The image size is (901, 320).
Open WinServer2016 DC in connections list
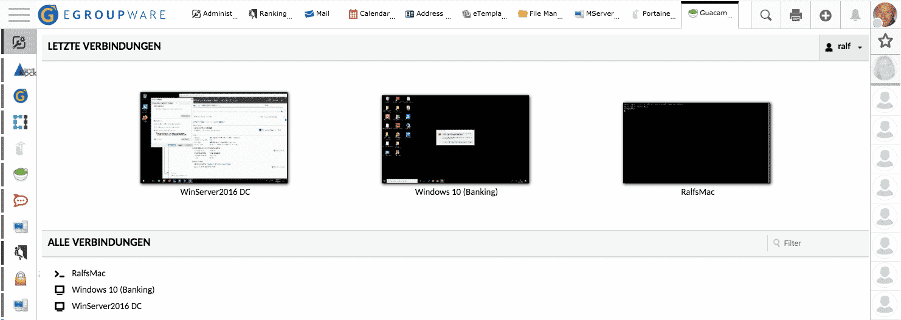tap(106, 306)
